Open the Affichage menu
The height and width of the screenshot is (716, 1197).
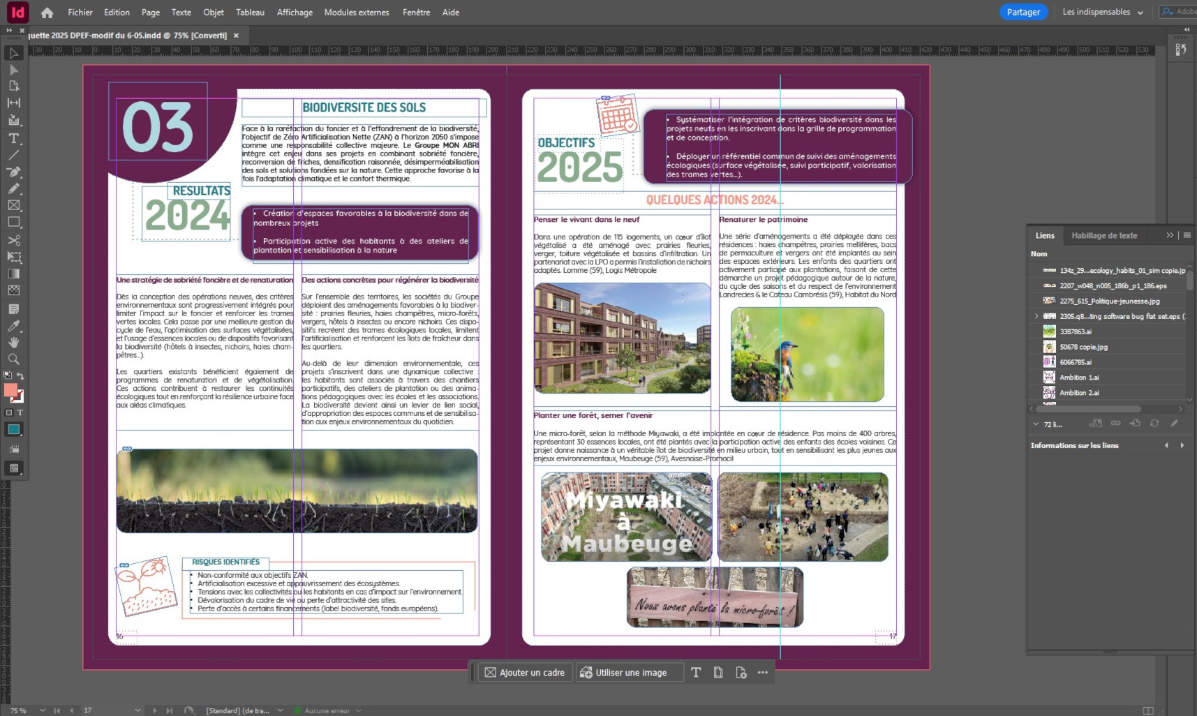pyautogui.click(x=295, y=12)
